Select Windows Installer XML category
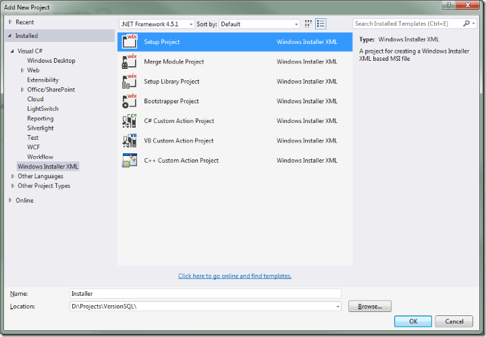 coord(48,167)
